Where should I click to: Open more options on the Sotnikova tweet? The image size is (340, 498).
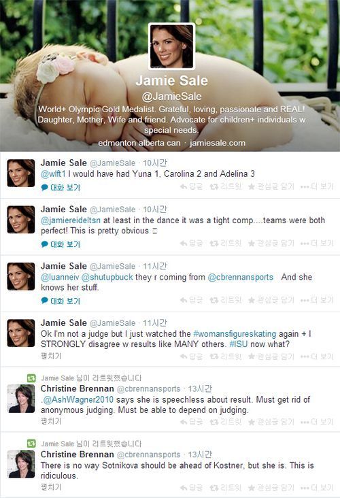pos(317,488)
